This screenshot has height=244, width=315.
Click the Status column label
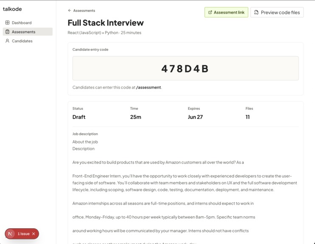click(78, 109)
